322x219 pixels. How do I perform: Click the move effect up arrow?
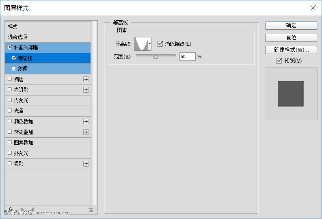tap(22, 210)
